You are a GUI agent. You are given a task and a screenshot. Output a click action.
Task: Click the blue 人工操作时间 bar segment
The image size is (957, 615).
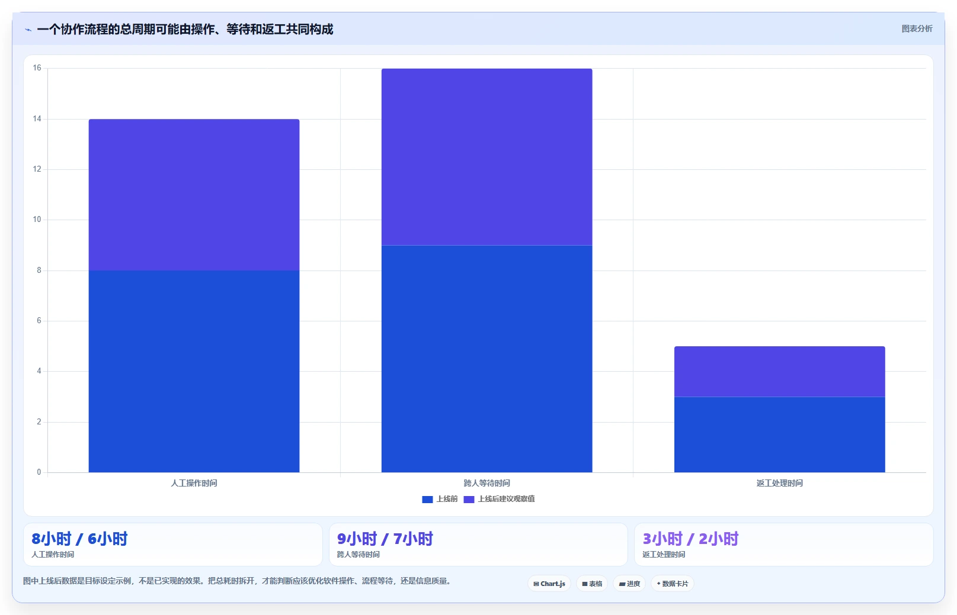click(x=194, y=371)
